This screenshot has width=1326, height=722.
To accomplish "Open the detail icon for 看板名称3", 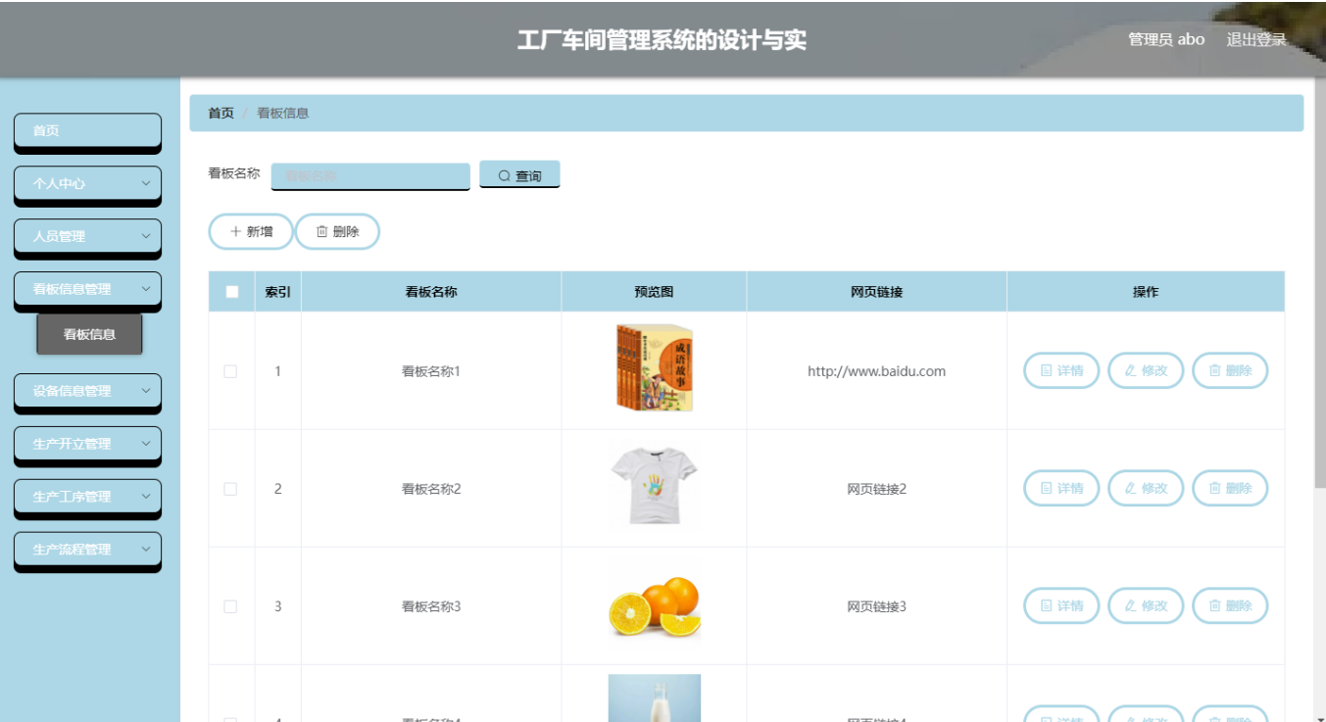I will (x=1047, y=605).
